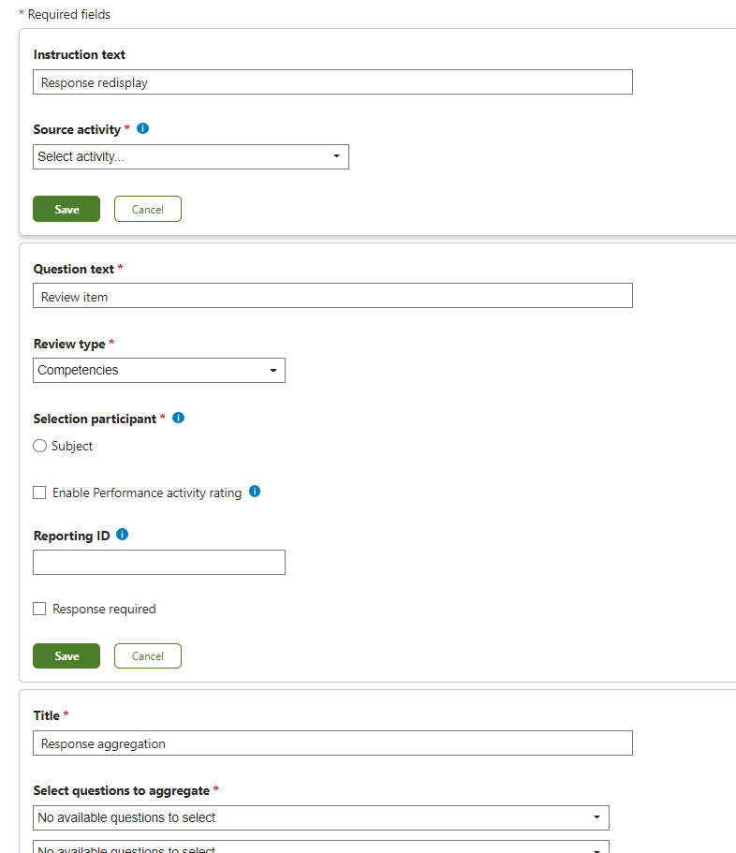Image resolution: width=736 pixels, height=853 pixels.
Task: Click info icon beside Selection participant
Action: (x=179, y=419)
